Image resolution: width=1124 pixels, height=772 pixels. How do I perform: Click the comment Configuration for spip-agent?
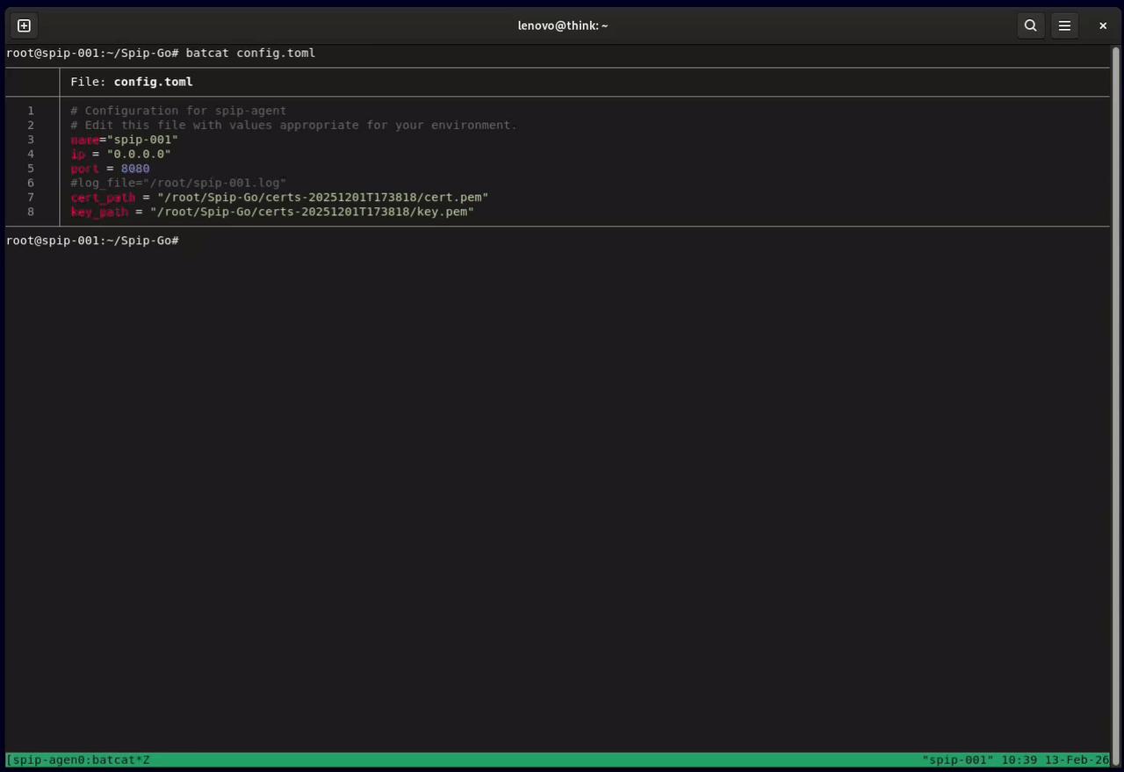(178, 111)
